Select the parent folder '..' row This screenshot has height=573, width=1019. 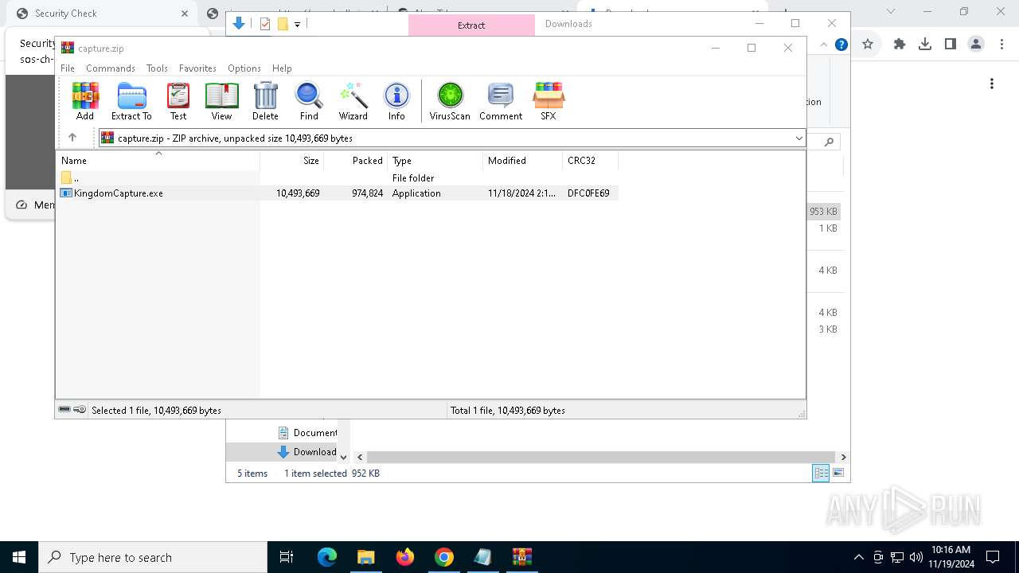coord(337,178)
